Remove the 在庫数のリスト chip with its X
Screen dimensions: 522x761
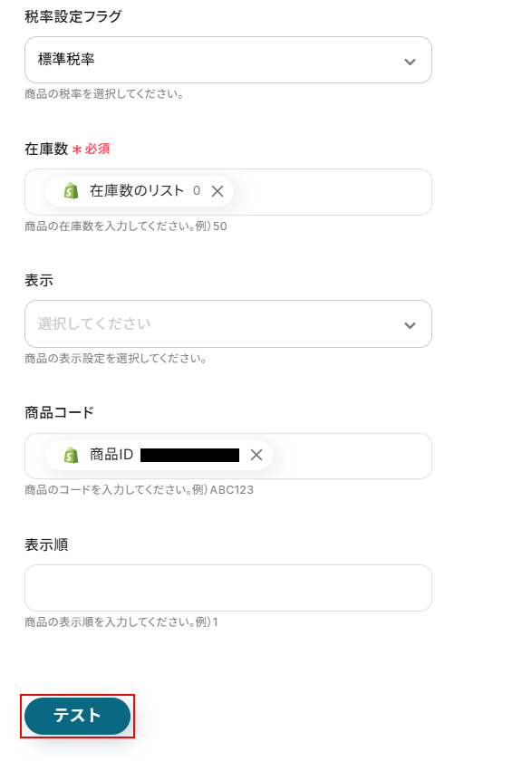click(217, 191)
